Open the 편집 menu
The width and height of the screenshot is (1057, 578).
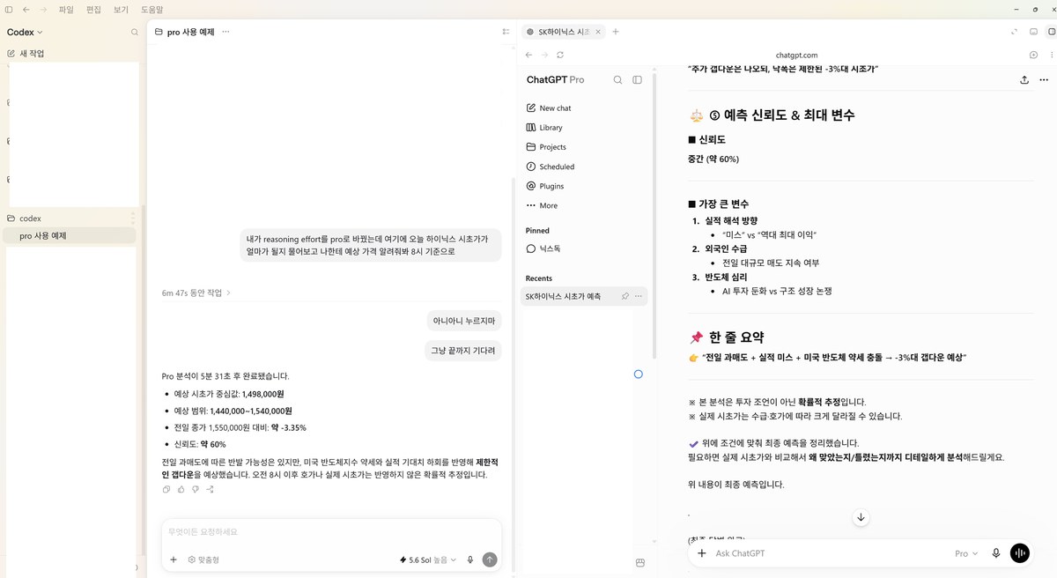94,9
